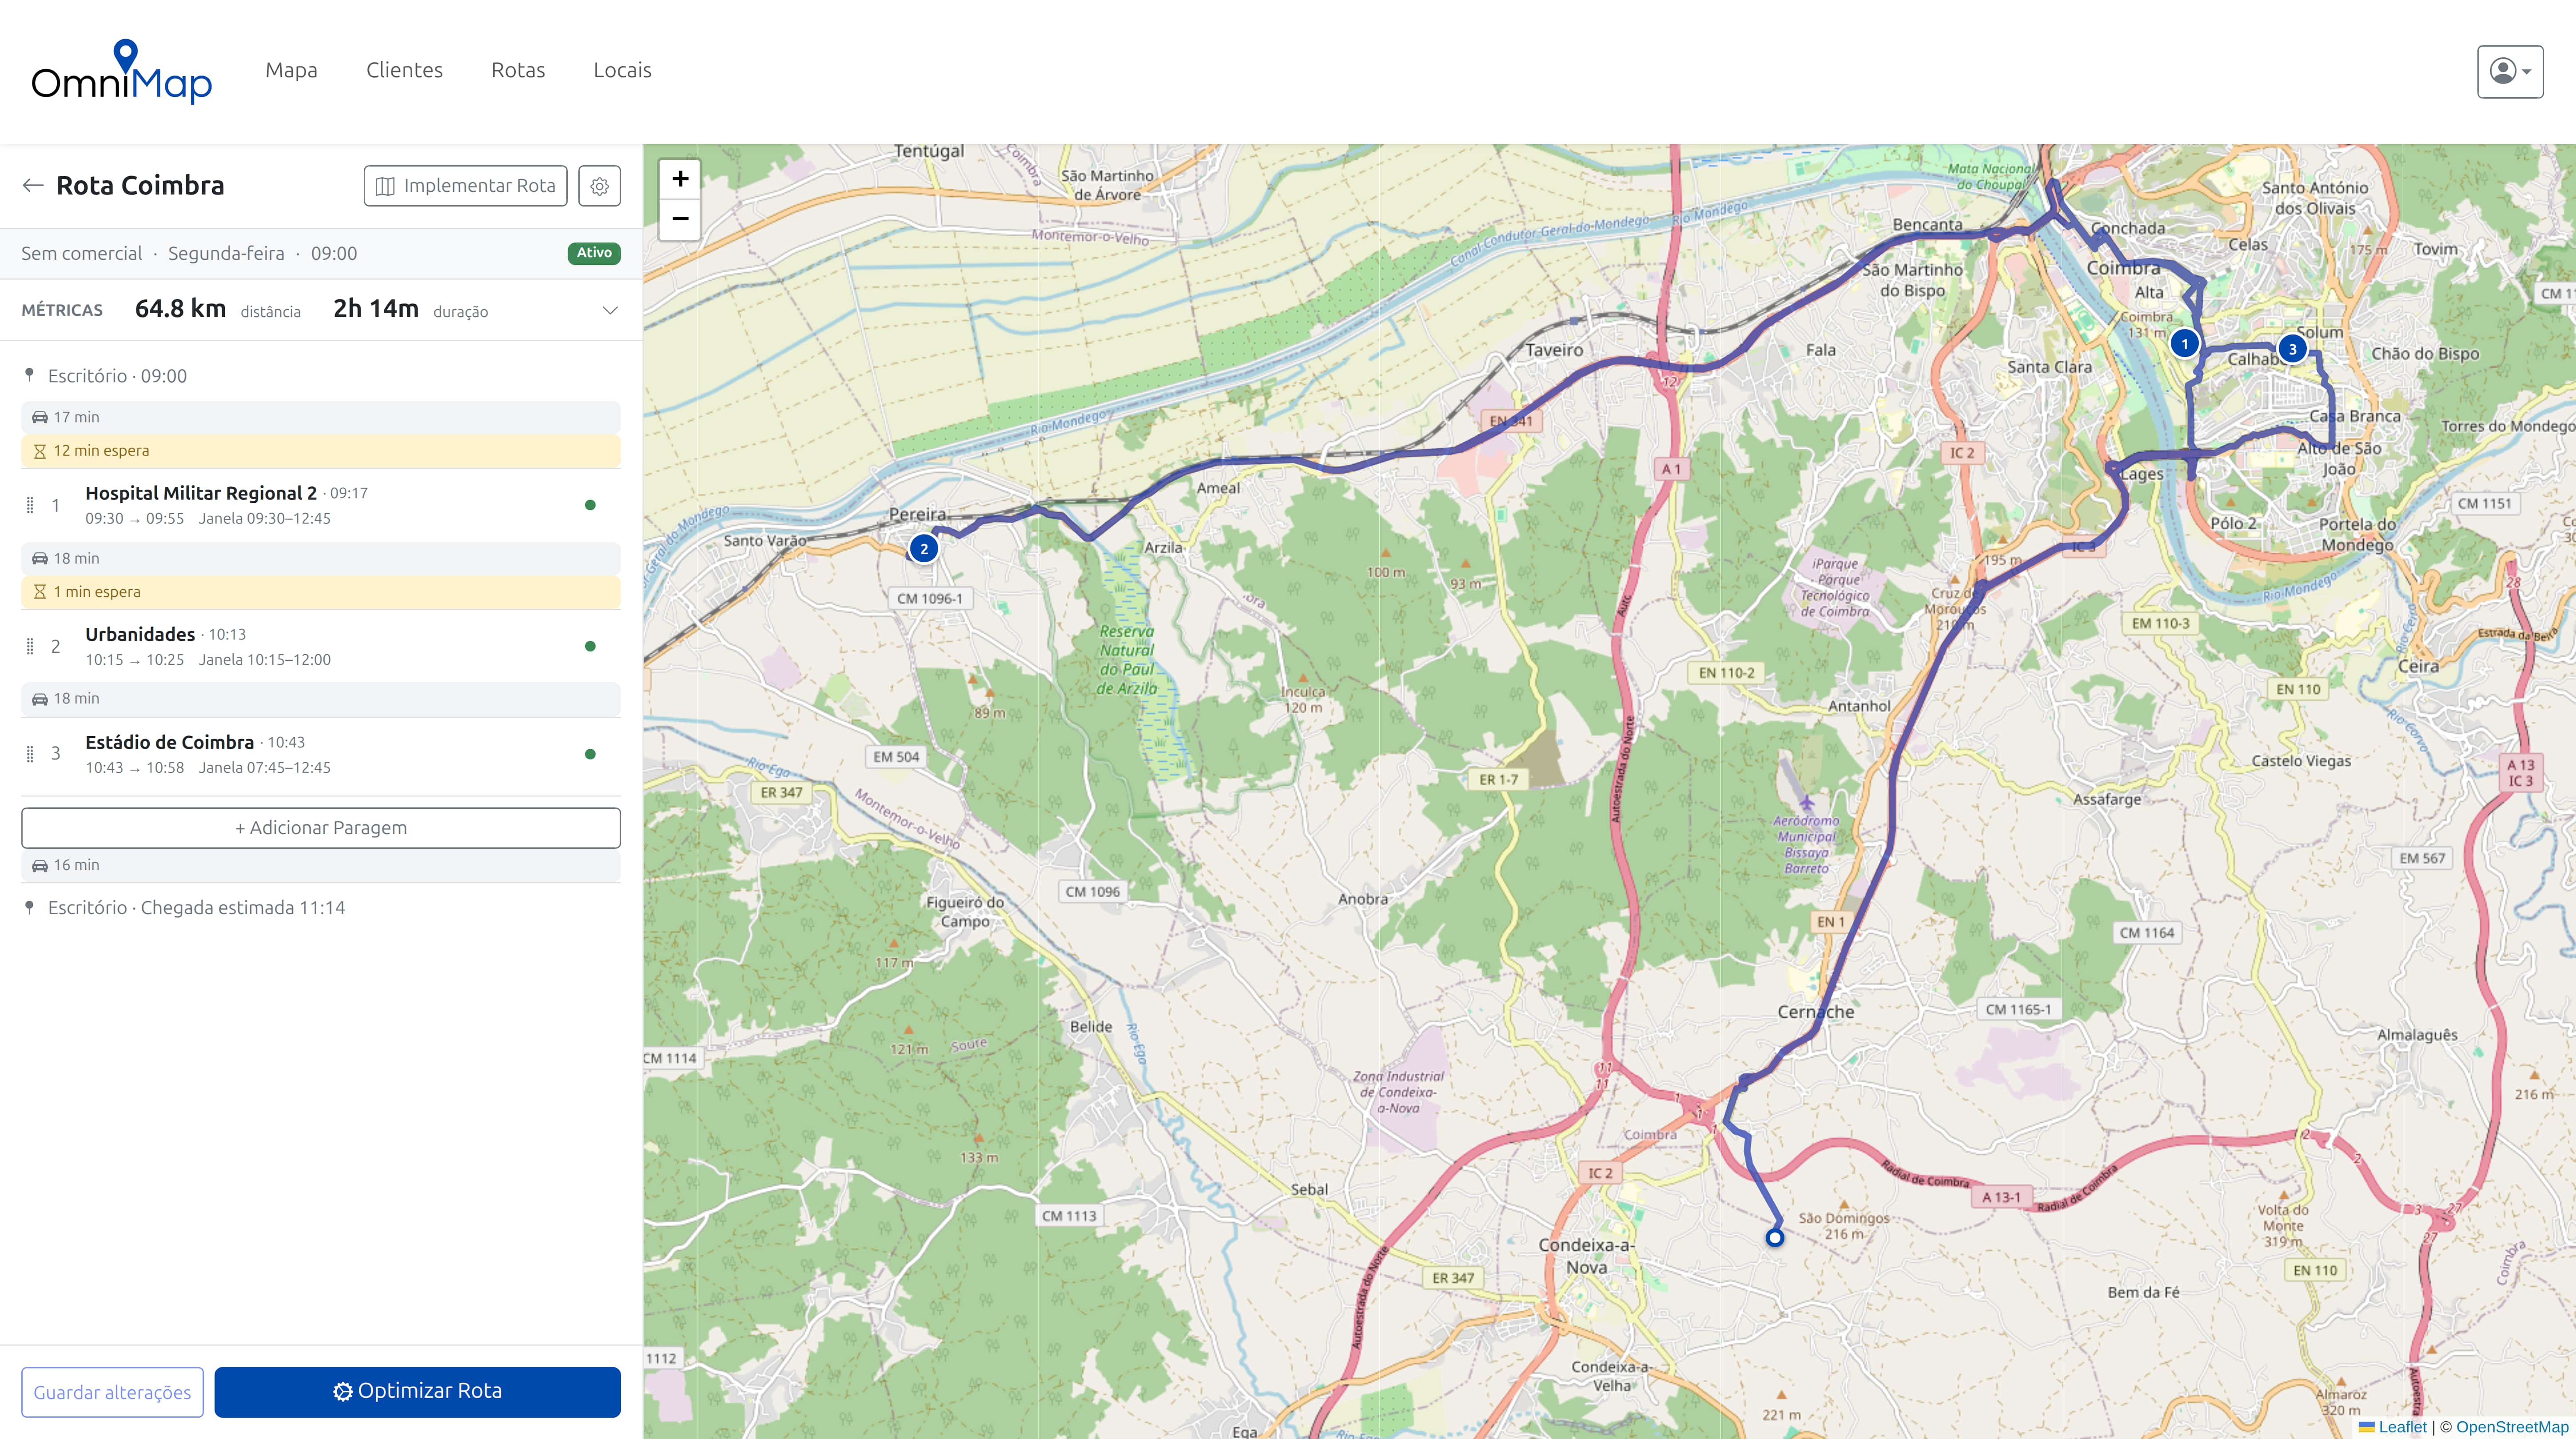Open route settings gear icon
This screenshot has width=2576, height=1439.
(x=599, y=186)
